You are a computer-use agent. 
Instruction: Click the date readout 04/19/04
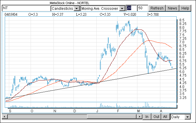pyautogui.click(x=11, y=15)
